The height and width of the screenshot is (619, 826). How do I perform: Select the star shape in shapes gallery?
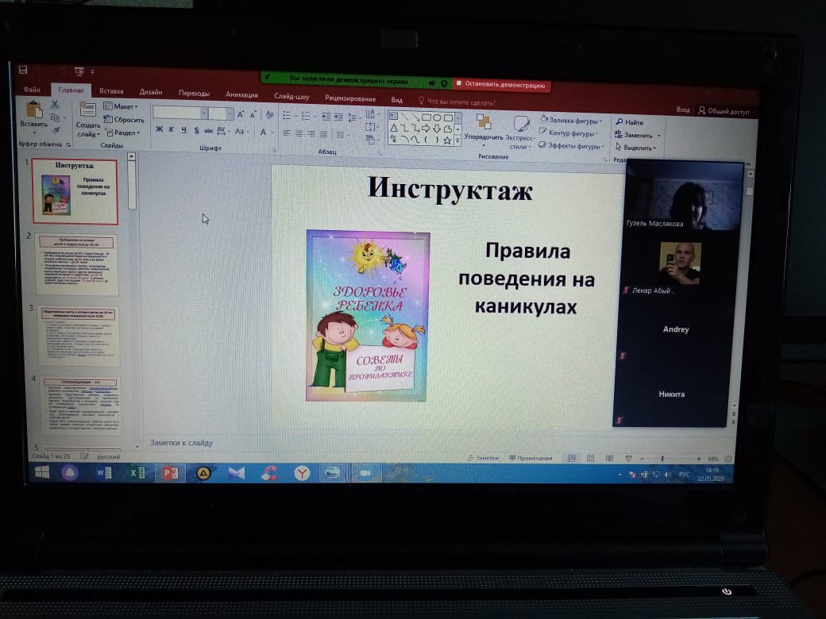click(x=447, y=140)
